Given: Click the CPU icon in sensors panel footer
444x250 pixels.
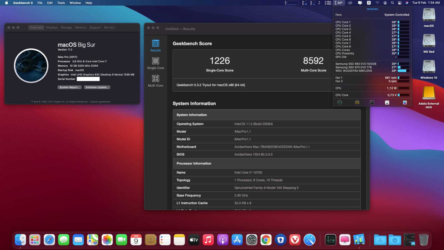Looking at the screenshot, I should click(x=340, y=102).
